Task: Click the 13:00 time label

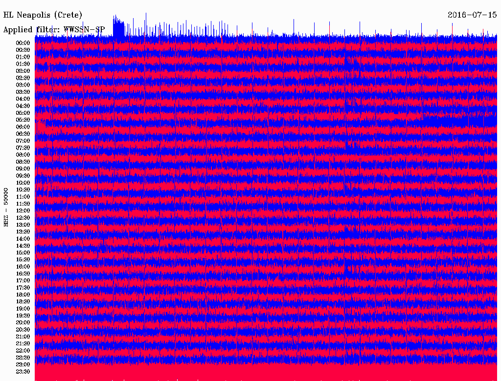Action: 23,225
